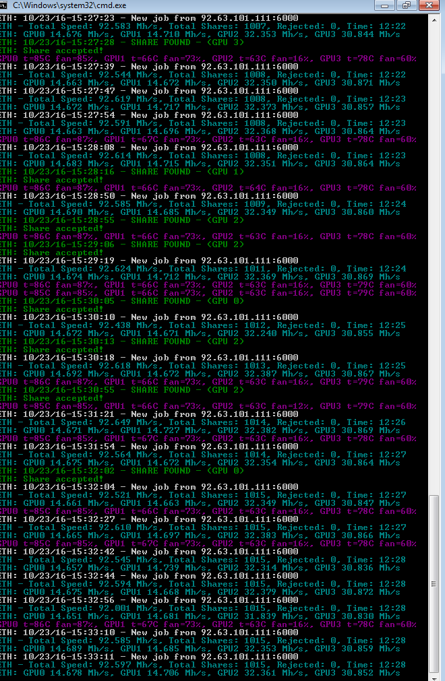Maximize the command prompt window

[406, 5]
